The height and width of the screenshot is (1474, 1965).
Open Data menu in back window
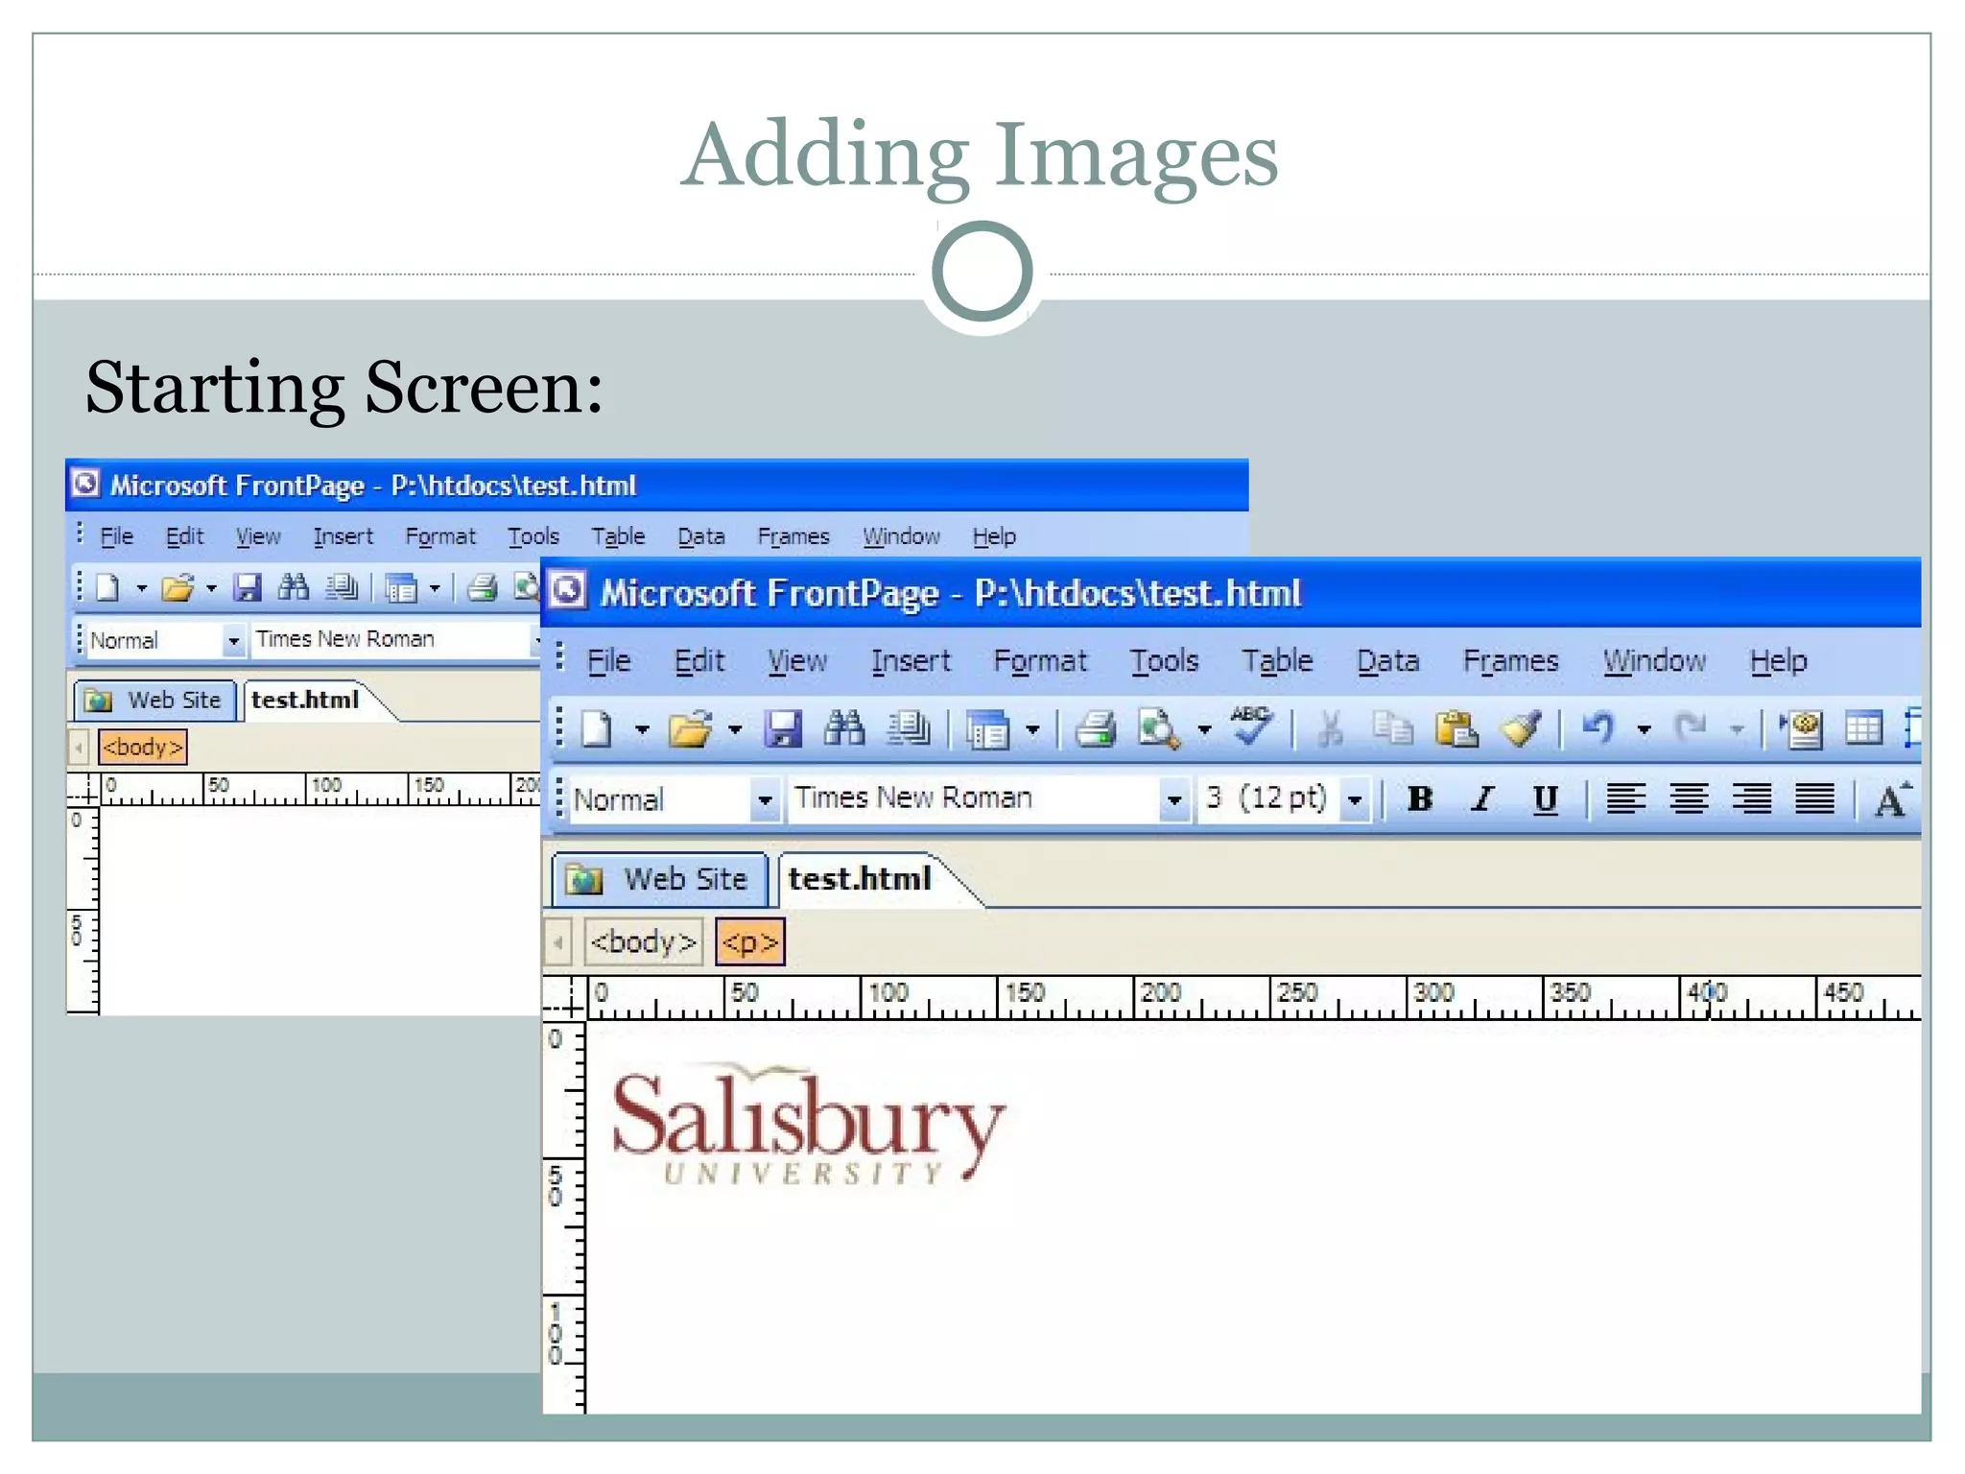tap(701, 536)
